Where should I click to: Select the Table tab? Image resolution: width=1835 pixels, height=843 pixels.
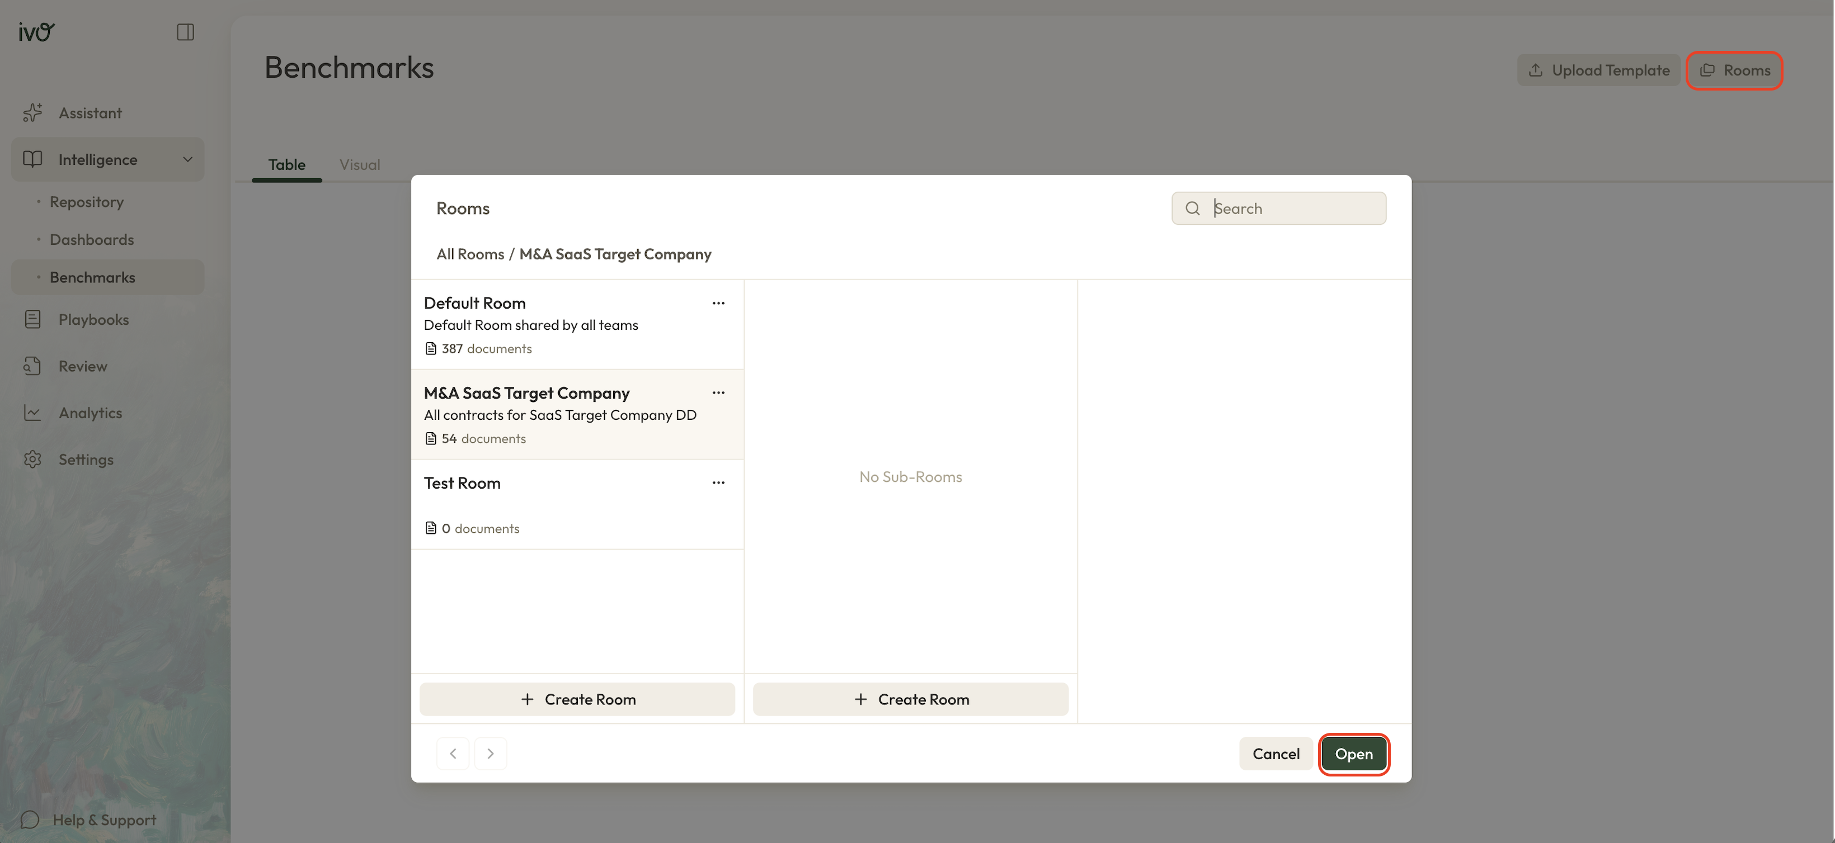click(x=286, y=164)
